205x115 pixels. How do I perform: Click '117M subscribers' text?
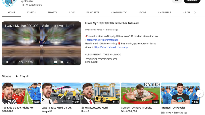(32, 5)
